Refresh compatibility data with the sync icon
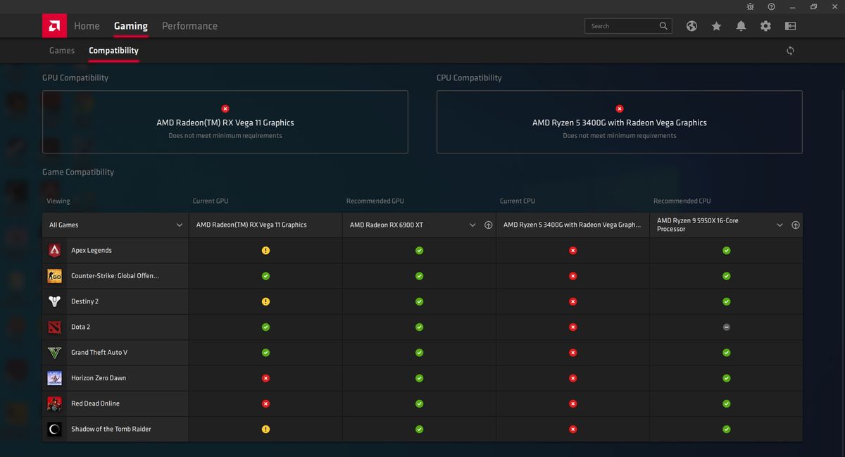The width and height of the screenshot is (845, 457). pos(790,50)
